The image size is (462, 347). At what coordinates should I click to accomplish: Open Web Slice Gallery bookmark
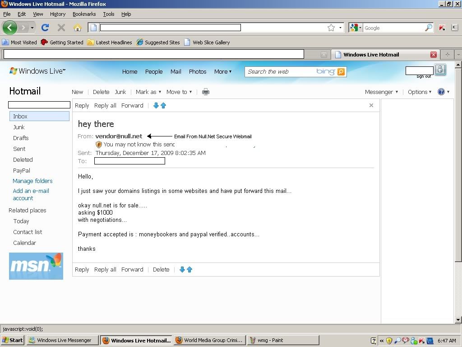tap(207, 42)
